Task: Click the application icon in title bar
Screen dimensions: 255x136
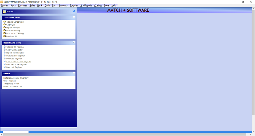Action: point(1,2)
